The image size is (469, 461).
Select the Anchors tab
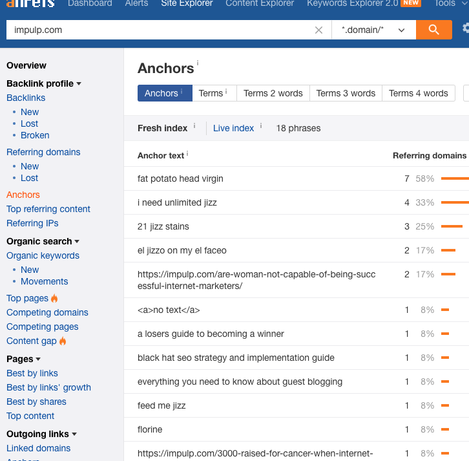(x=165, y=93)
